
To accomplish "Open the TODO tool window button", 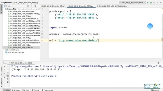I will (x=26, y=90).
